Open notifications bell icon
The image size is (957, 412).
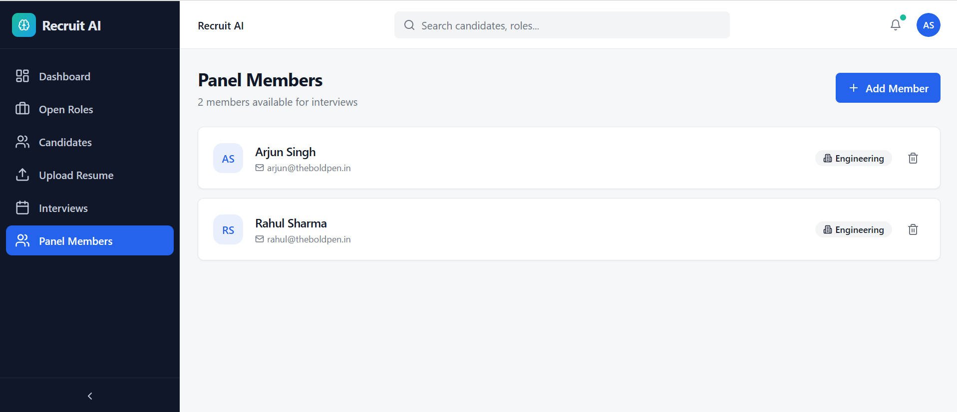click(896, 25)
